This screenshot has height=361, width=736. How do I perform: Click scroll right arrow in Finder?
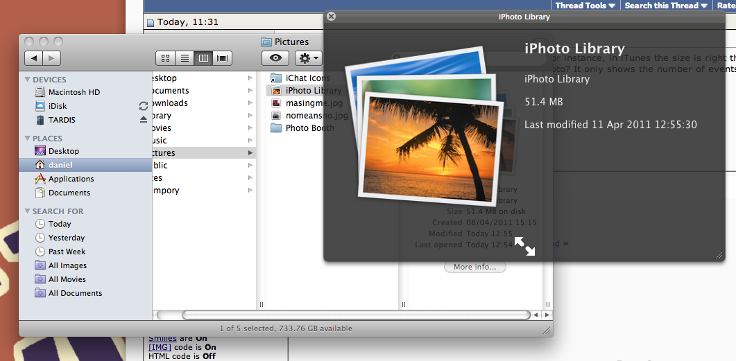[x=547, y=315]
